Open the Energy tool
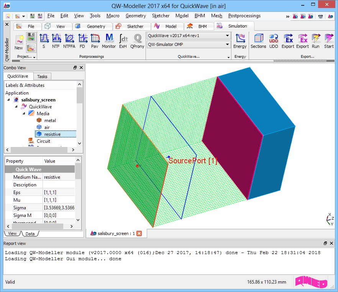Screen dimensions: 338x292 [240, 41]
